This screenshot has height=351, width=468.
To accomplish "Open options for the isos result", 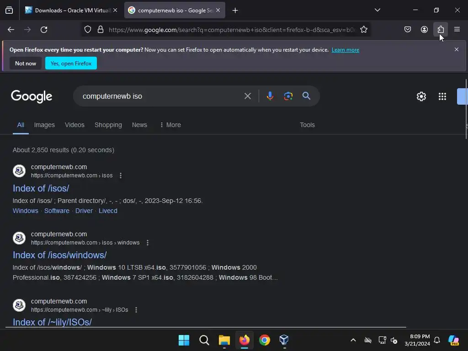I will tap(121, 175).
